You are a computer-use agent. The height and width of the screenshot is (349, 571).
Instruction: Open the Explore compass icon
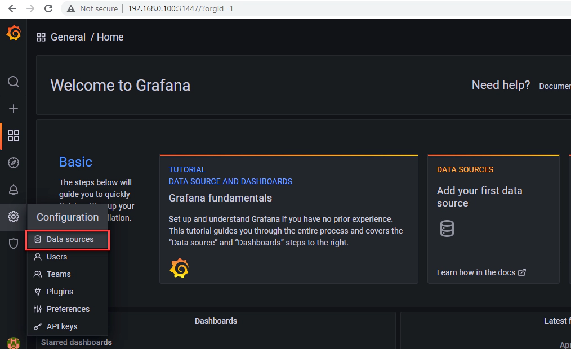[14, 163]
